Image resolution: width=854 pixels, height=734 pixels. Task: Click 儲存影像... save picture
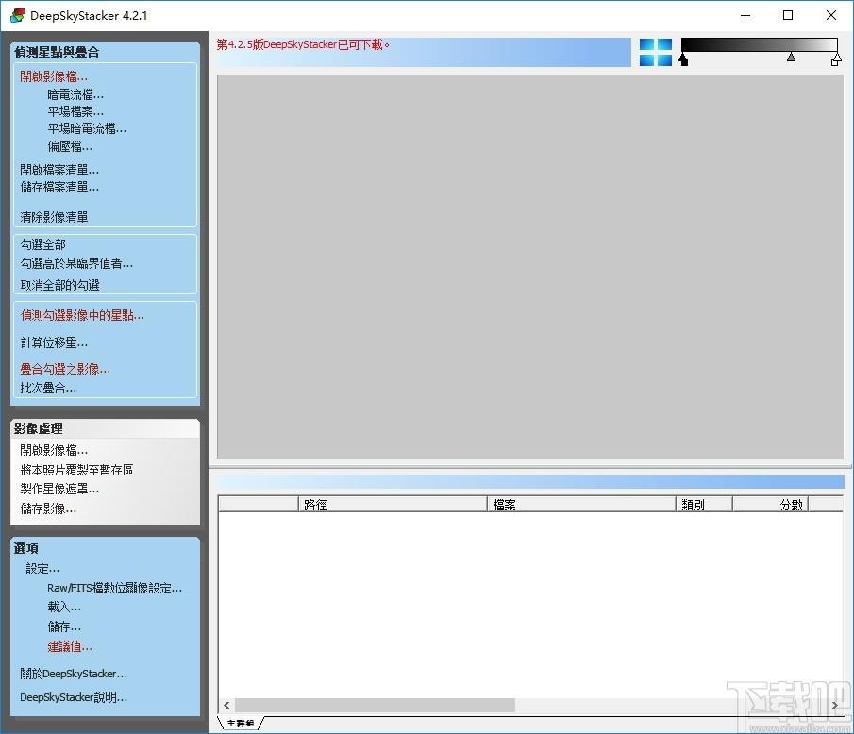click(48, 509)
